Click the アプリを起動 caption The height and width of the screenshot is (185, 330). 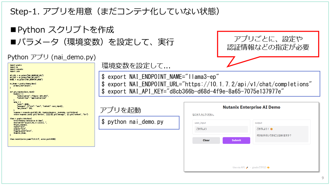click(x=120, y=110)
